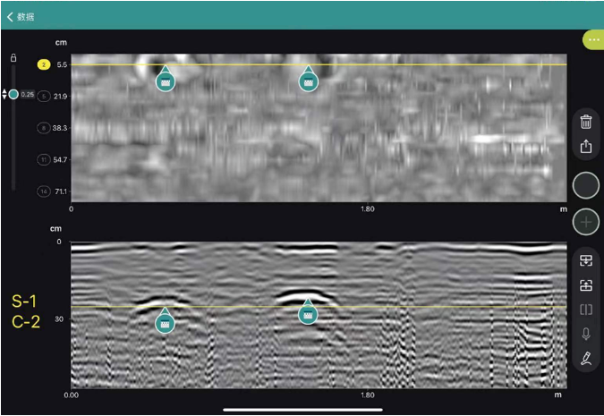The height and width of the screenshot is (416, 604).
Task: Tap the green add marker plus button
Action: [586, 221]
